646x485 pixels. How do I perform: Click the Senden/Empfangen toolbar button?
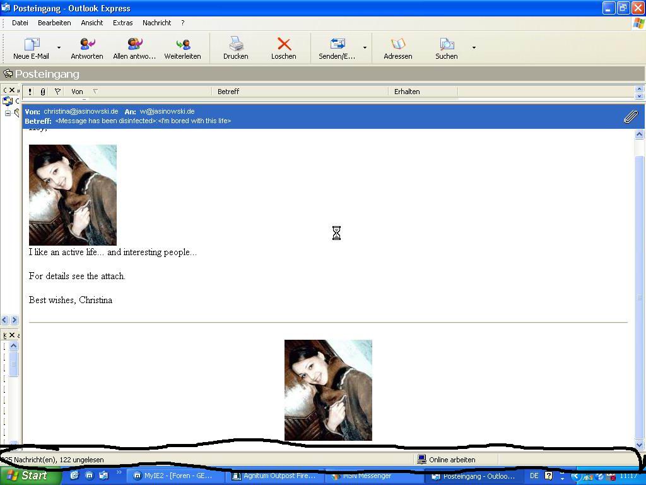[x=337, y=49]
